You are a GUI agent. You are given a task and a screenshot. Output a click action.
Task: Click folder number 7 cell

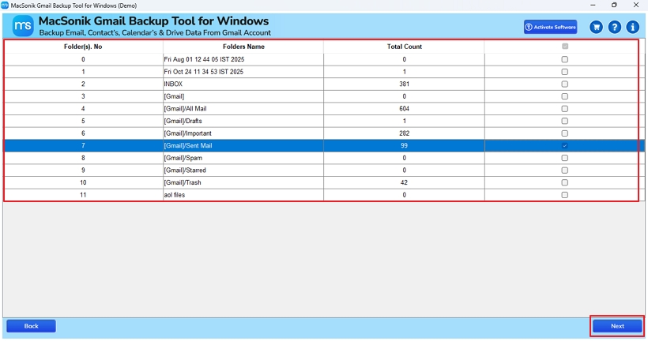(x=83, y=146)
